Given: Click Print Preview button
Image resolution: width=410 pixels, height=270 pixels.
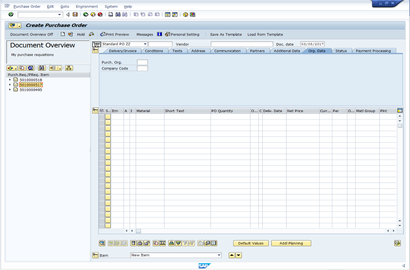Looking at the screenshot, I should tap(115, 34).
